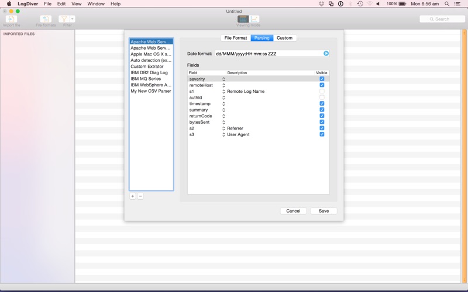Screen dimensions: 468x292
Task: Open the Help menu
Action: pos(115,4)
